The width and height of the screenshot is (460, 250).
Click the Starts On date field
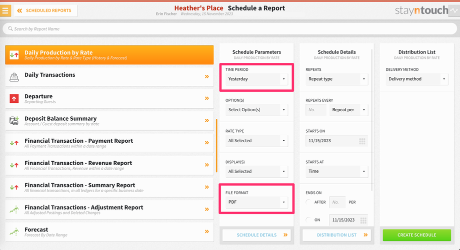click(336, 141)
